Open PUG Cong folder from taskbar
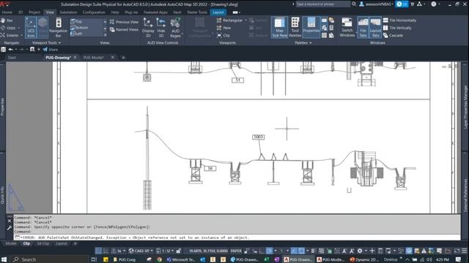469x263 pixels. (125, 259)
